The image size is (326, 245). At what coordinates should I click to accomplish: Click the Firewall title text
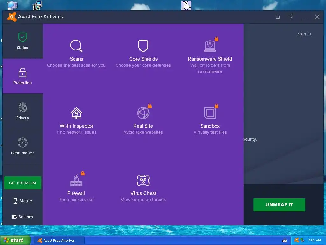(76, 193)
